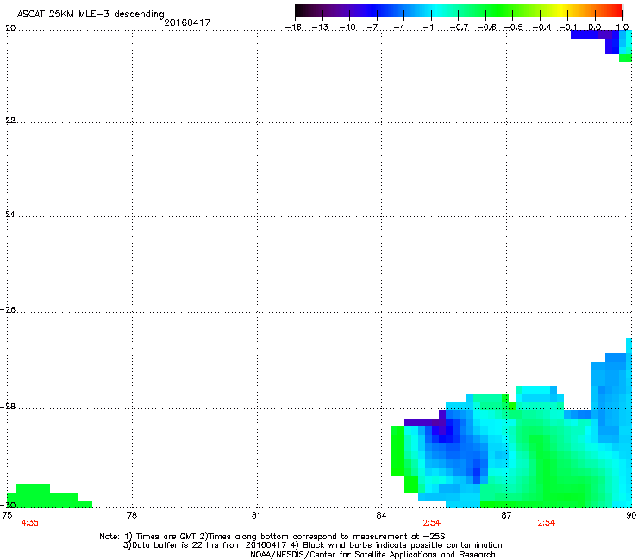The image size is (638, 560).
Task: Click the latitude label -24
Action: click(x=8, y=214)
